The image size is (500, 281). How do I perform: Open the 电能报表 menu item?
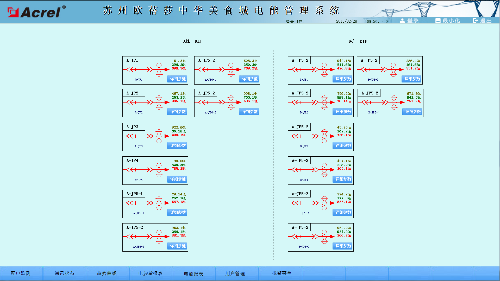pyautogui.click(x=193, y=274)
